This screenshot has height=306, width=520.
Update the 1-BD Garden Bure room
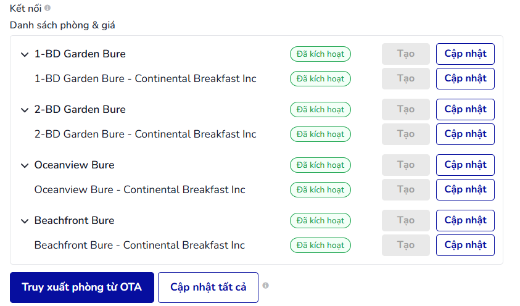pyautogui.click(x=465, y=54)
